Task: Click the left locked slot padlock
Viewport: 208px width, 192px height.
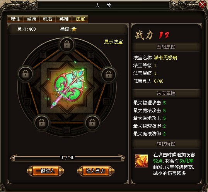Action: (26, 74)
